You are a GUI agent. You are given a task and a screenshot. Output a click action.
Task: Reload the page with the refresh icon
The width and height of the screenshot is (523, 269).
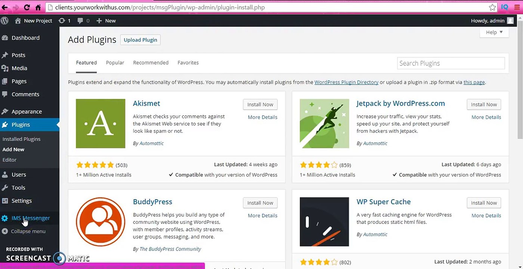(x=27, y=7)
